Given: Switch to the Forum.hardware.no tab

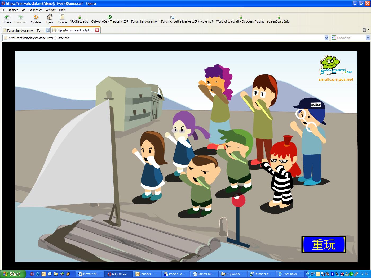Looking at the screenshot, I should coord(26,30).
